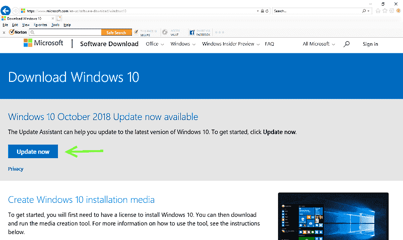Click the lock security icon in address bar
Viewport: 403px width, 240px height.
point(262,11)
